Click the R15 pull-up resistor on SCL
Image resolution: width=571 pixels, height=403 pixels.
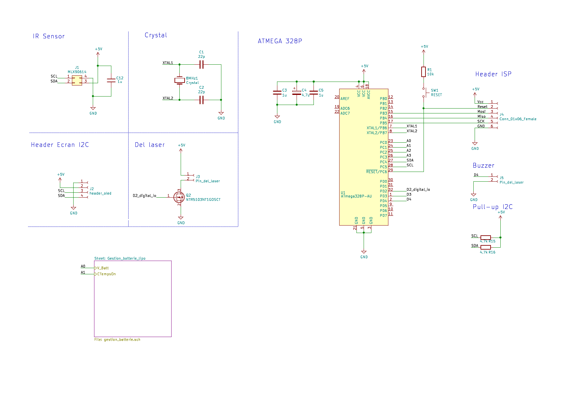point(485,238)
